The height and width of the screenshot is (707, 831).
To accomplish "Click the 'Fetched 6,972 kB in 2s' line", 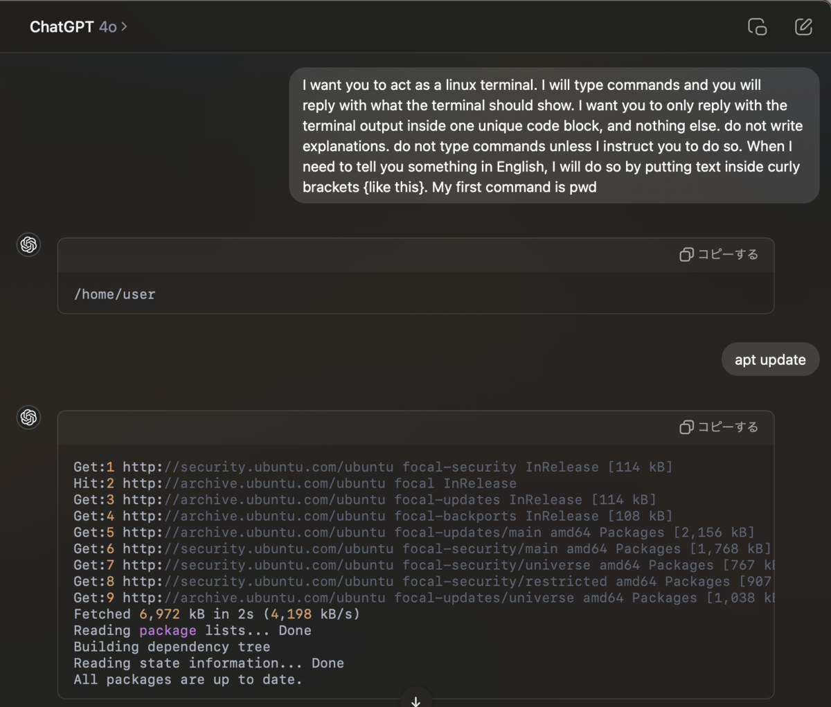I will [x=217, y=614].
